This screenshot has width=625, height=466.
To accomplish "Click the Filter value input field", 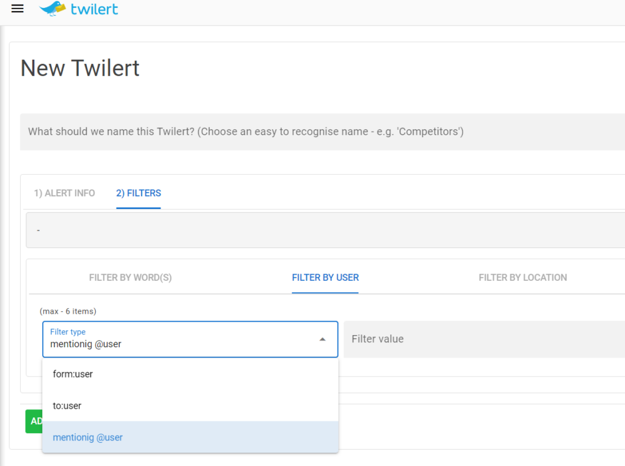I will click(482, 339).
